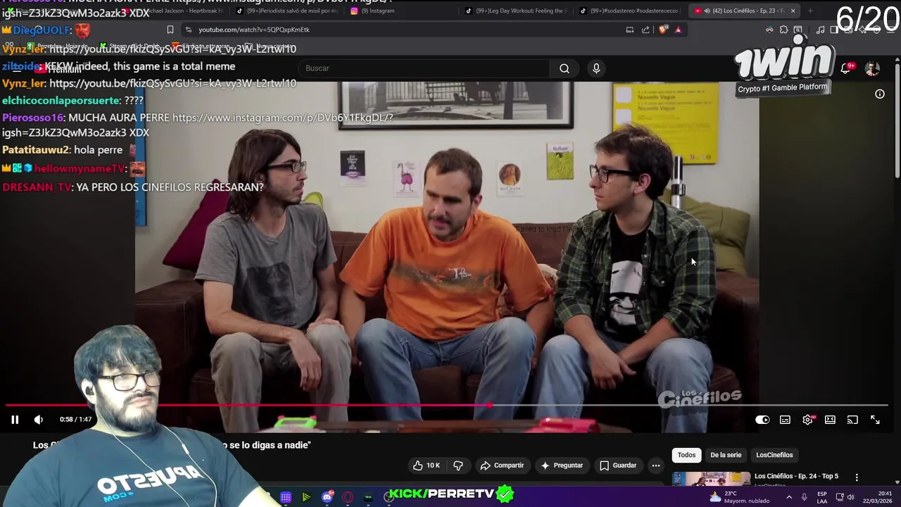Click the YouTube search magnifier button
The width and height of the screenshot is (901, 507).
565,68
